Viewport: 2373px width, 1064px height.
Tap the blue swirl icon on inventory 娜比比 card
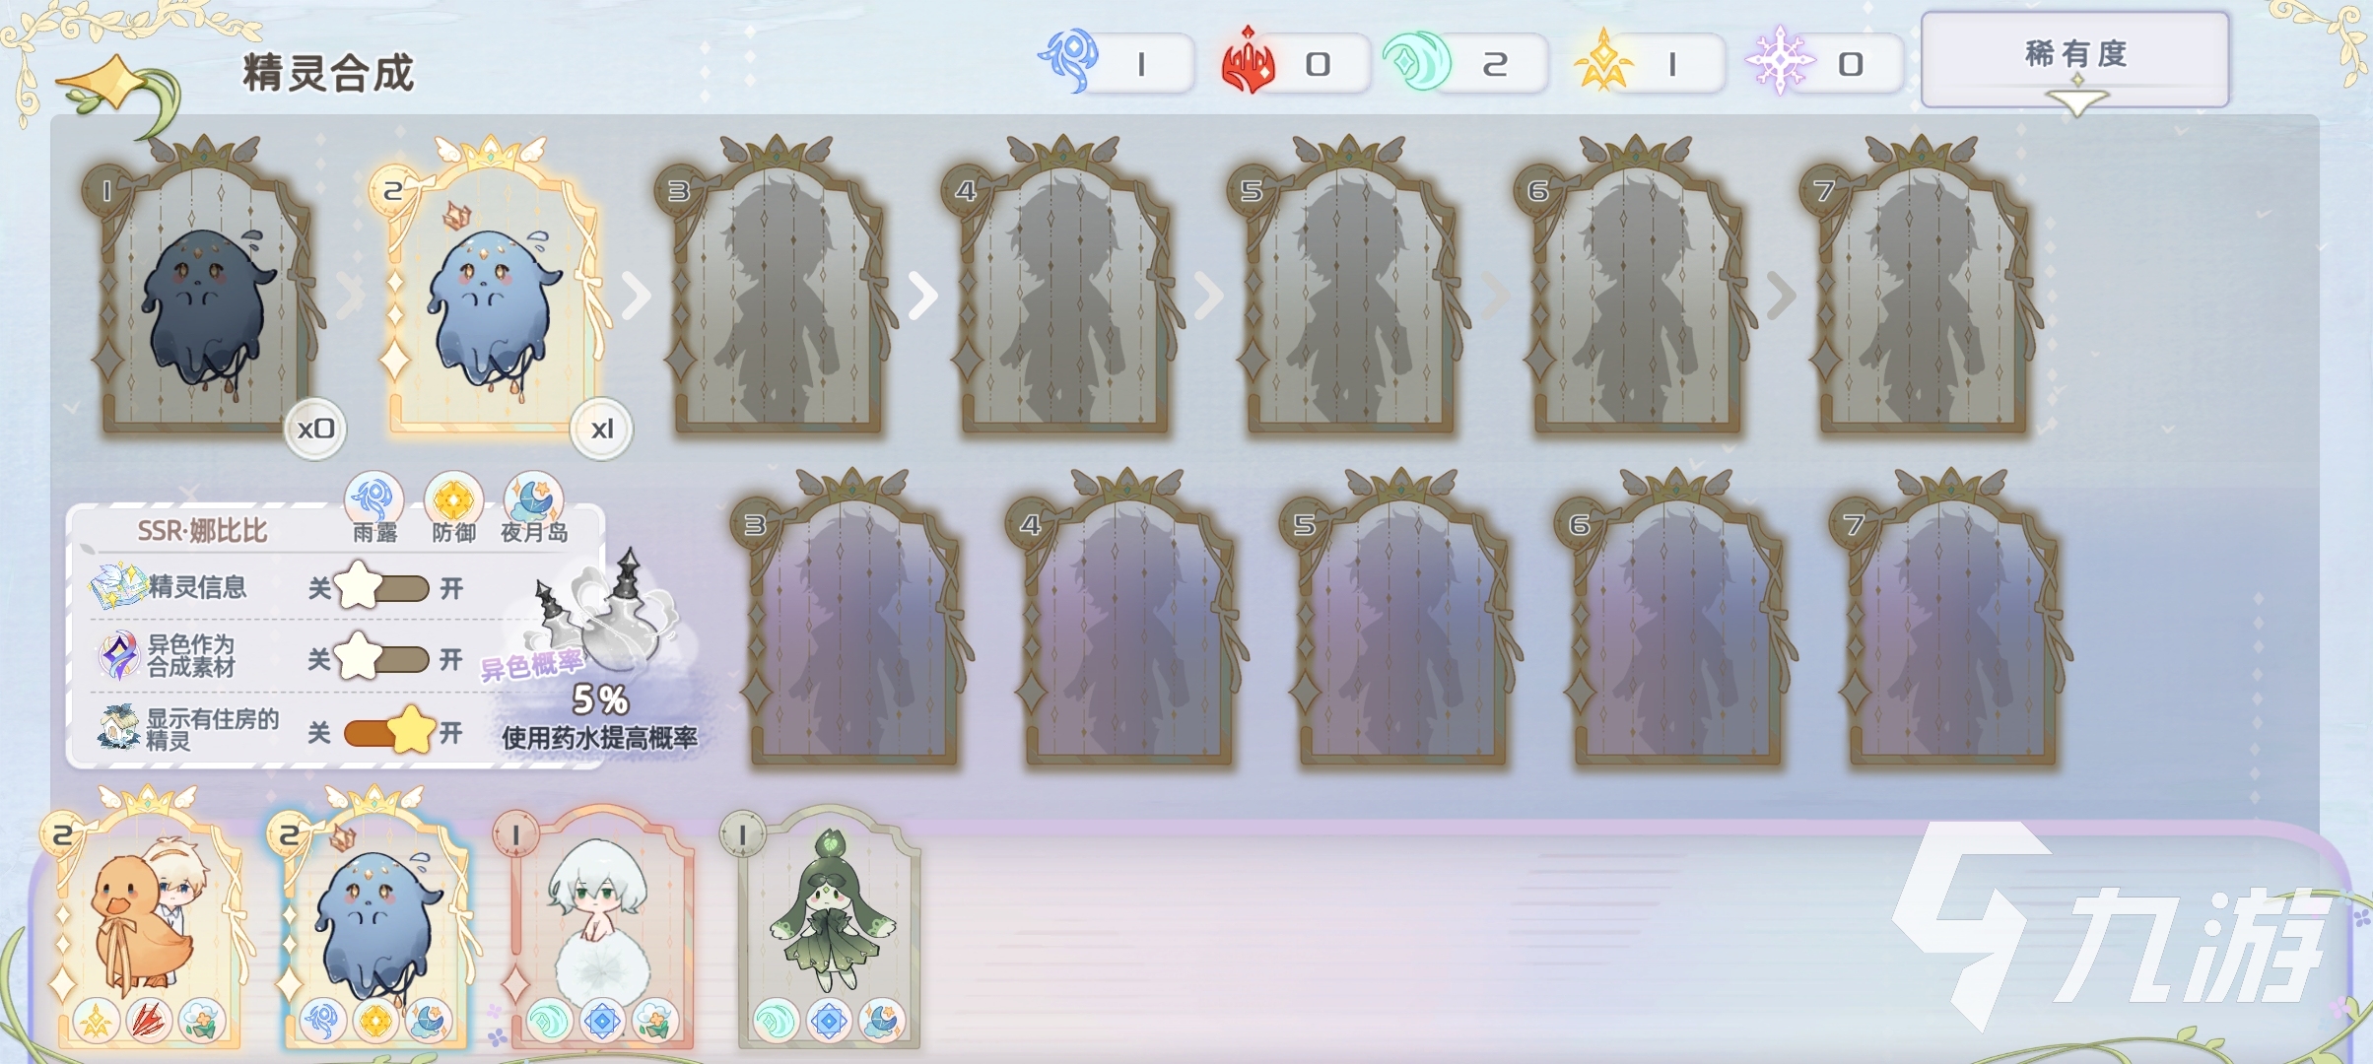(x=322, y=1021)
